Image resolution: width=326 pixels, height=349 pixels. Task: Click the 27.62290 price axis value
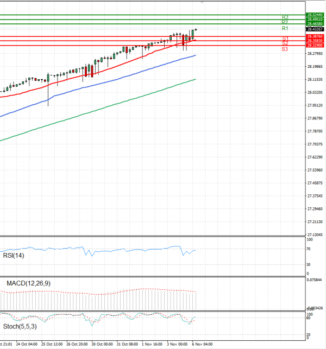click(x=315, y=157)
